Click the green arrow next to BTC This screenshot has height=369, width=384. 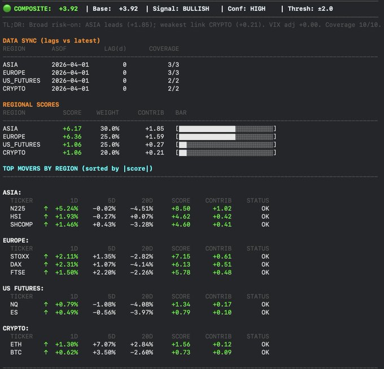point(46,352)
